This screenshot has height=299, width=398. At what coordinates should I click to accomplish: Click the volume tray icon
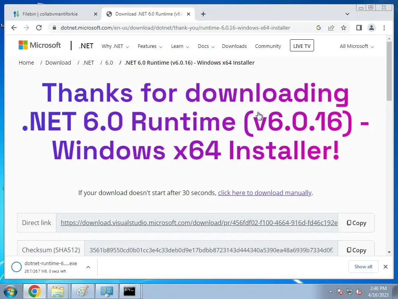coord(359,292)
